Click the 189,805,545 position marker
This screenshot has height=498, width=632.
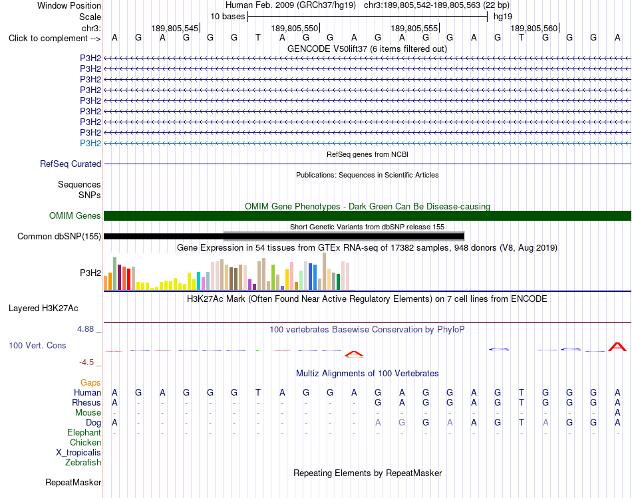[x=175, y=28]
